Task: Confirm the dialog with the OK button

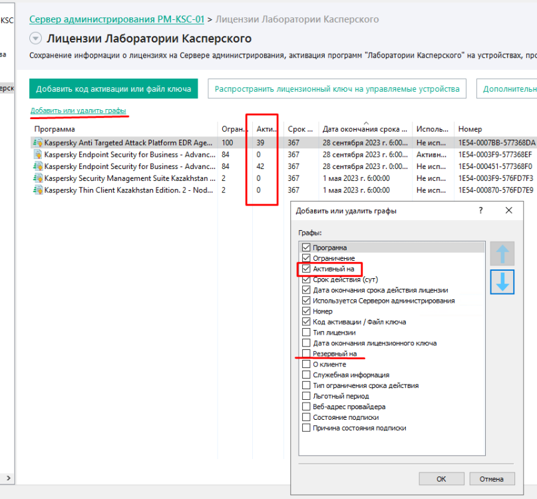Action: (x=441, y=479)
